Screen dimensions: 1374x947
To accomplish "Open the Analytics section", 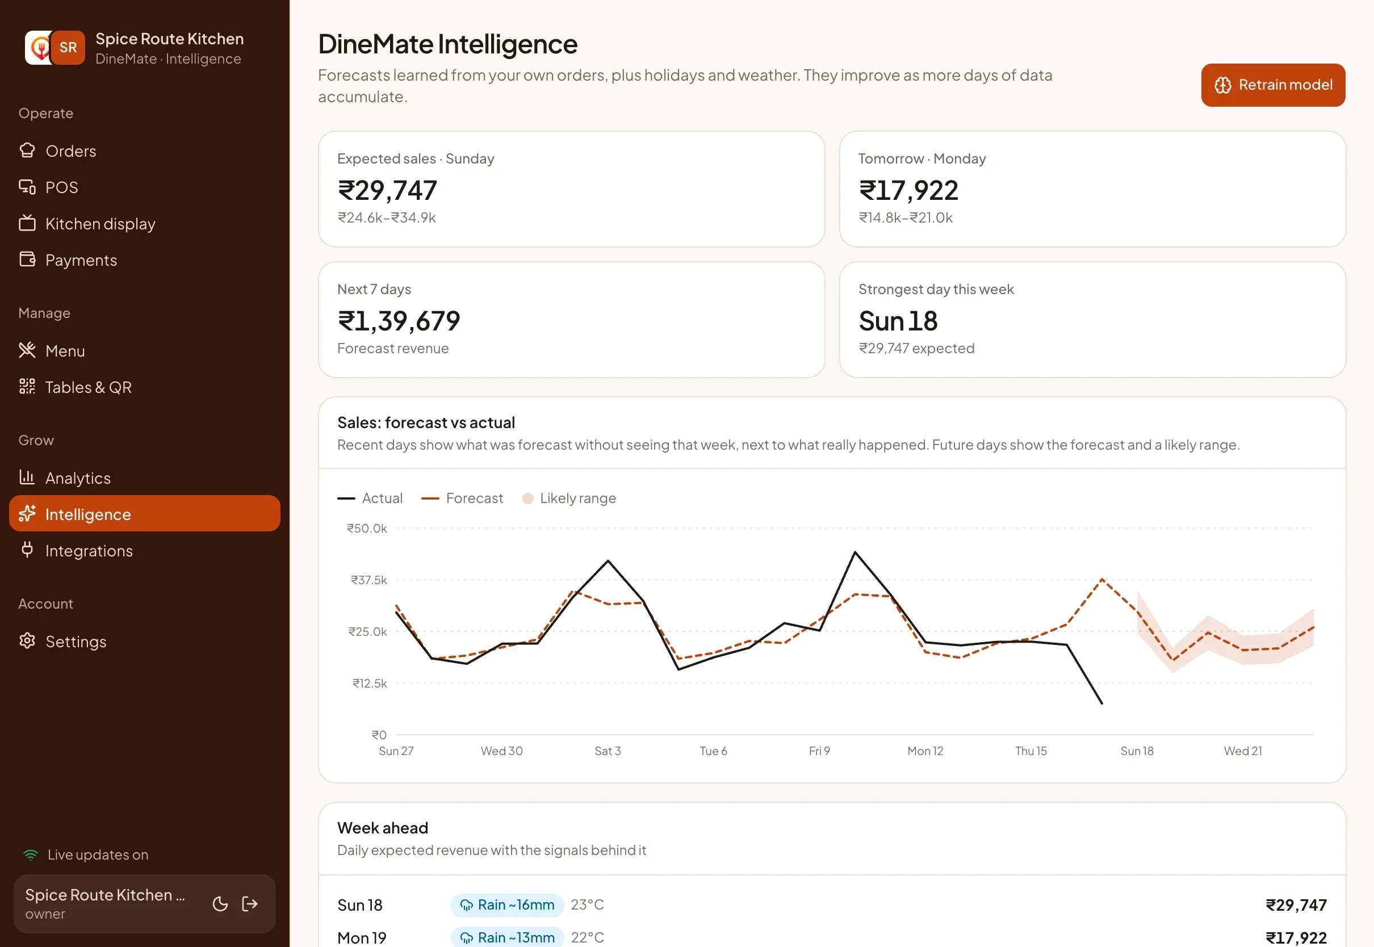I will point(144,477).
